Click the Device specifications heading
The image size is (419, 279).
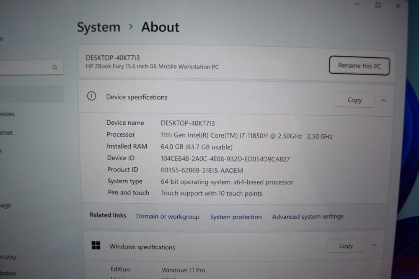point(137,97)
